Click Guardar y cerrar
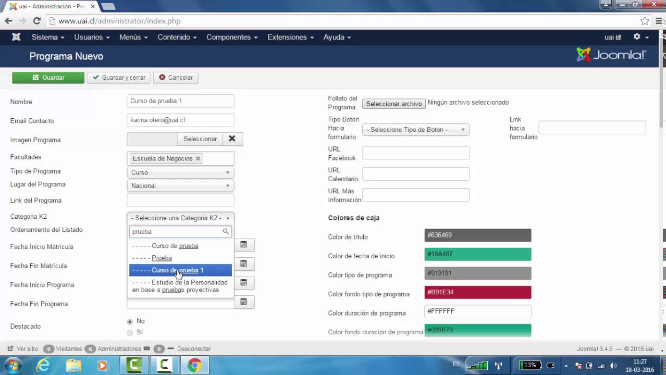Viewport: 666px width, 375px height. coord(119,78)
